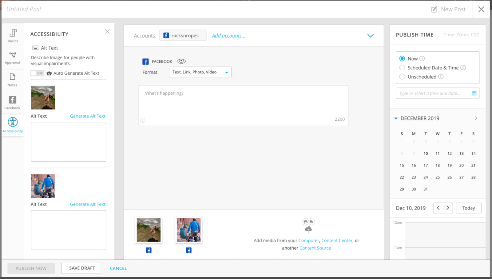
Task: Click the calendar icon in the date field
Action: [474, 93]
